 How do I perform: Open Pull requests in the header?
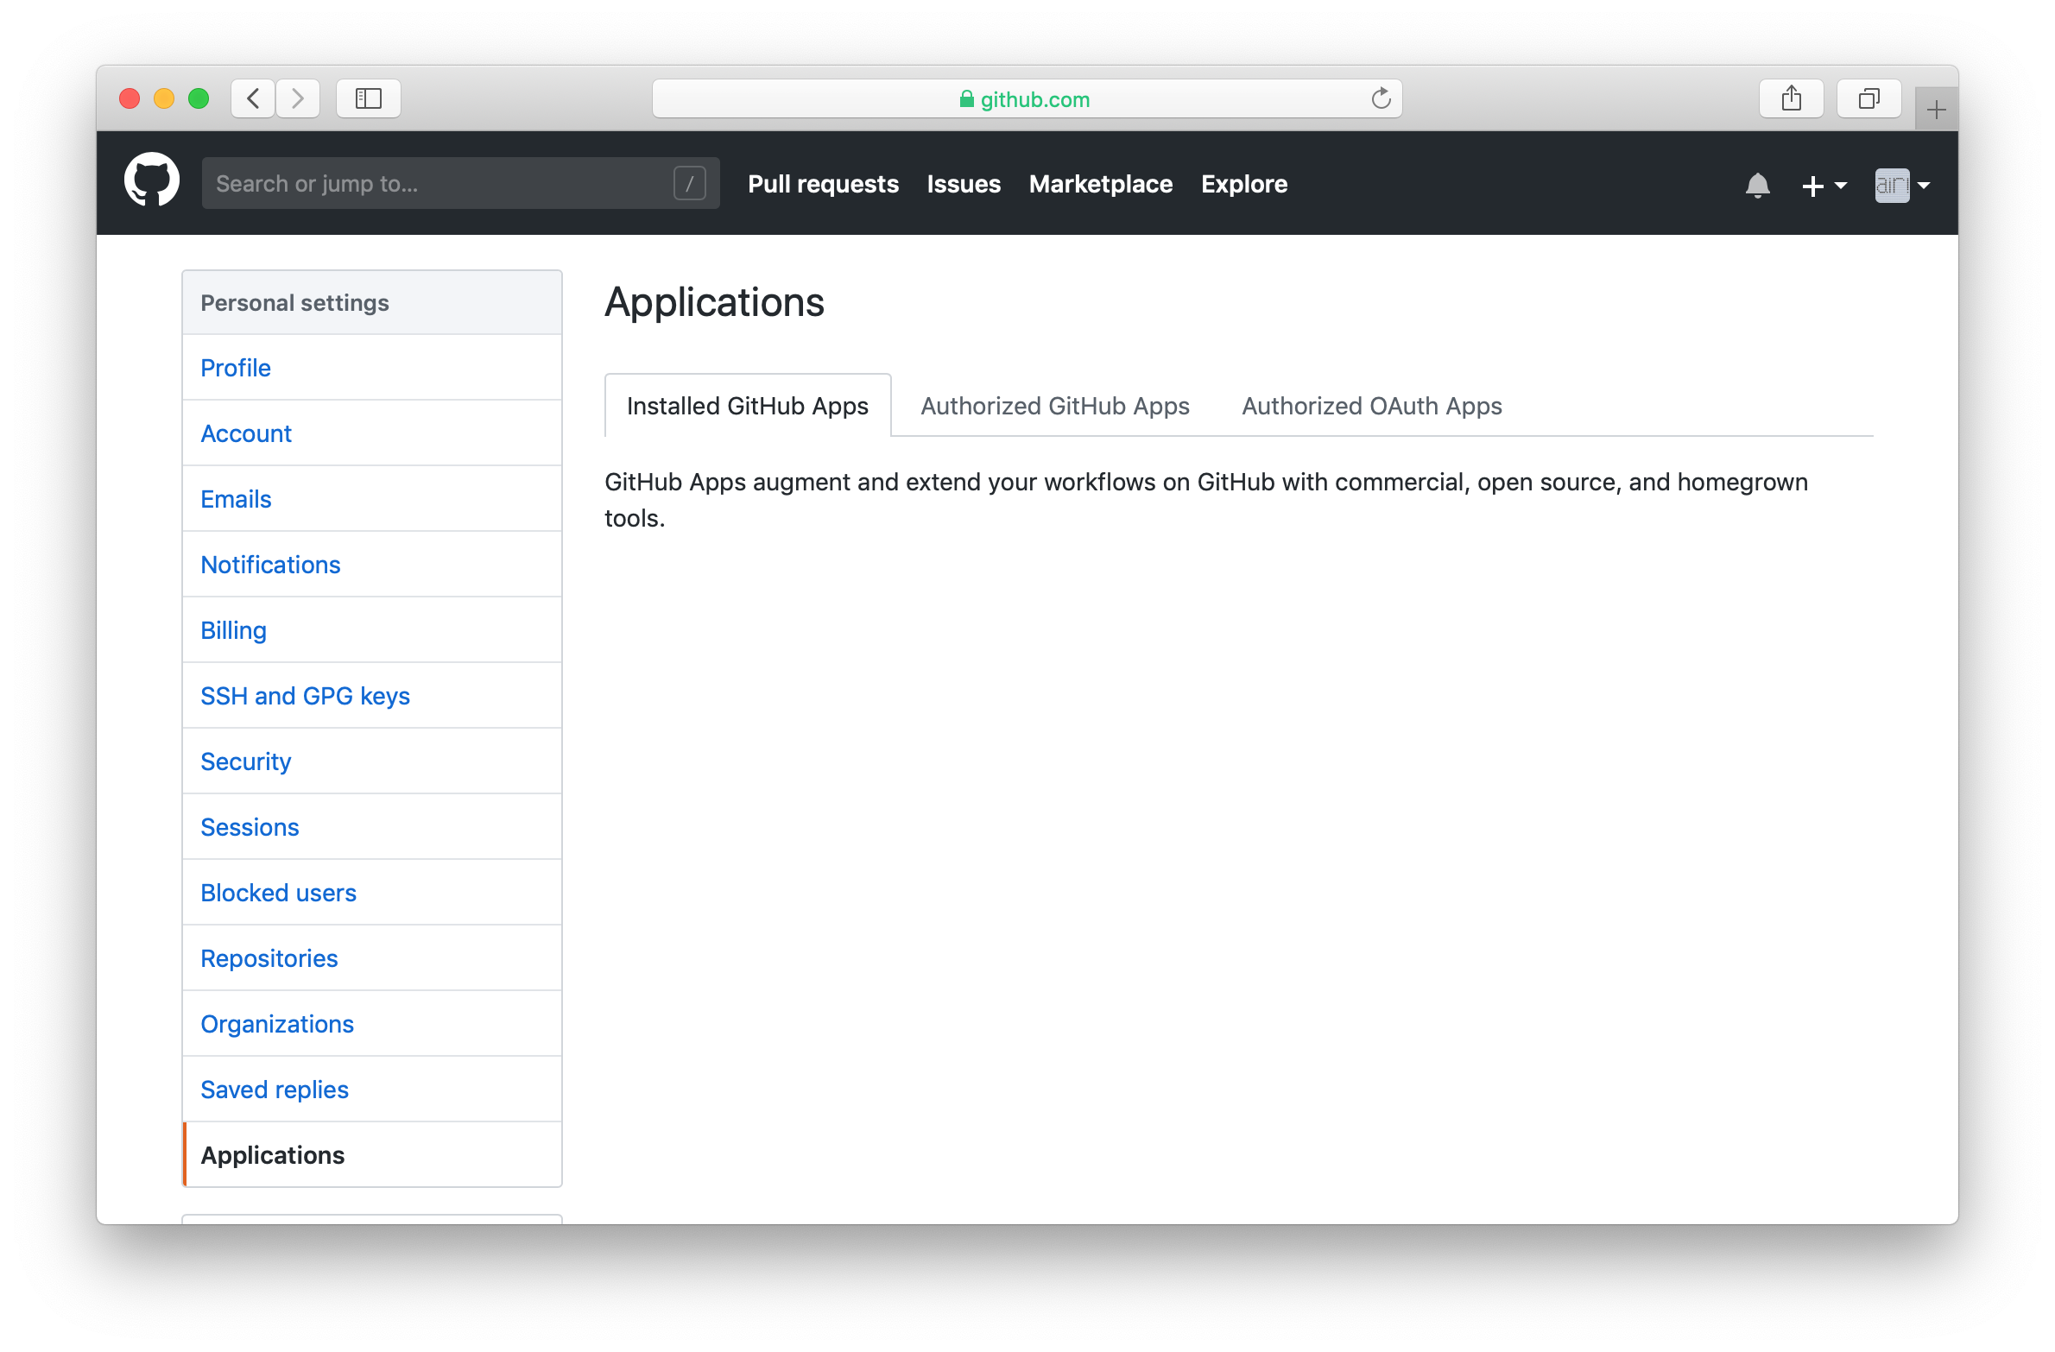[823, 184]
